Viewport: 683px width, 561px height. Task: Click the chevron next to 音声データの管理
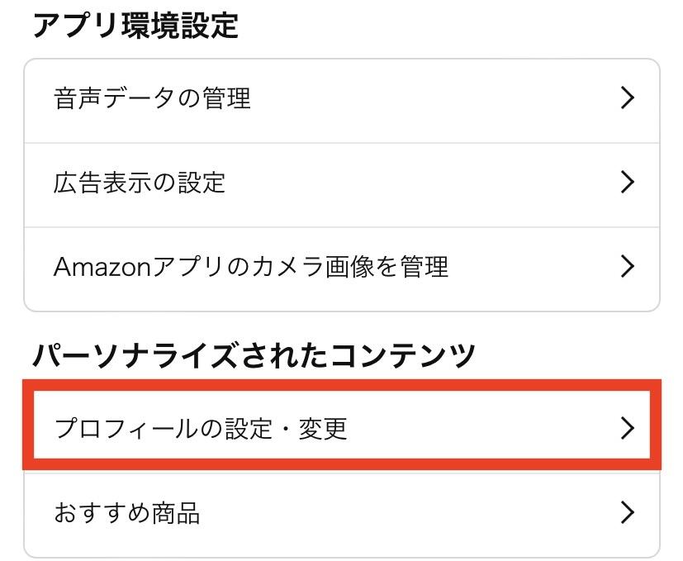628,98
